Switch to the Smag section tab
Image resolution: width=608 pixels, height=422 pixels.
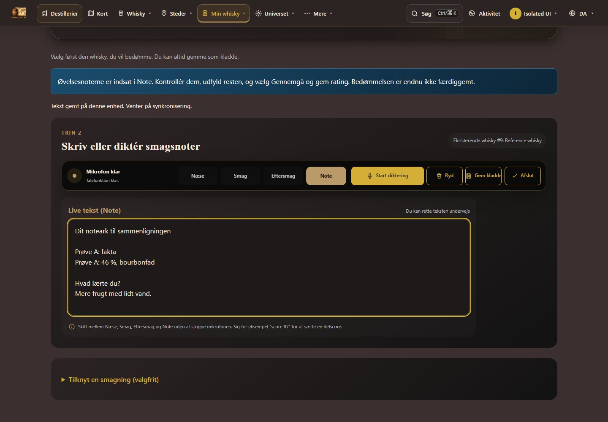coord(240,176)
